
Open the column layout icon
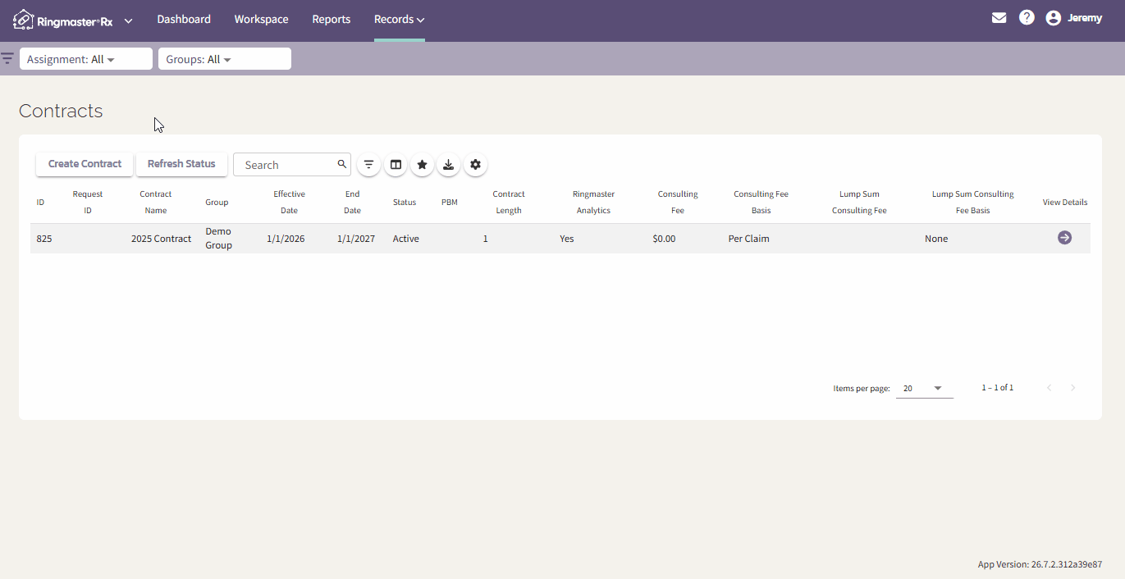point(396,165)
